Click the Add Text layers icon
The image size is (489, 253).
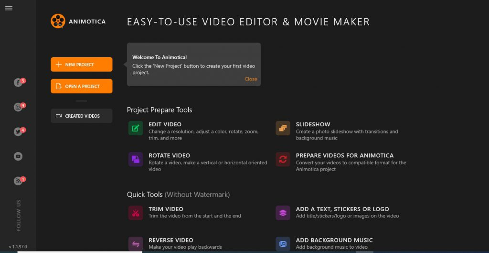(283, 213)
